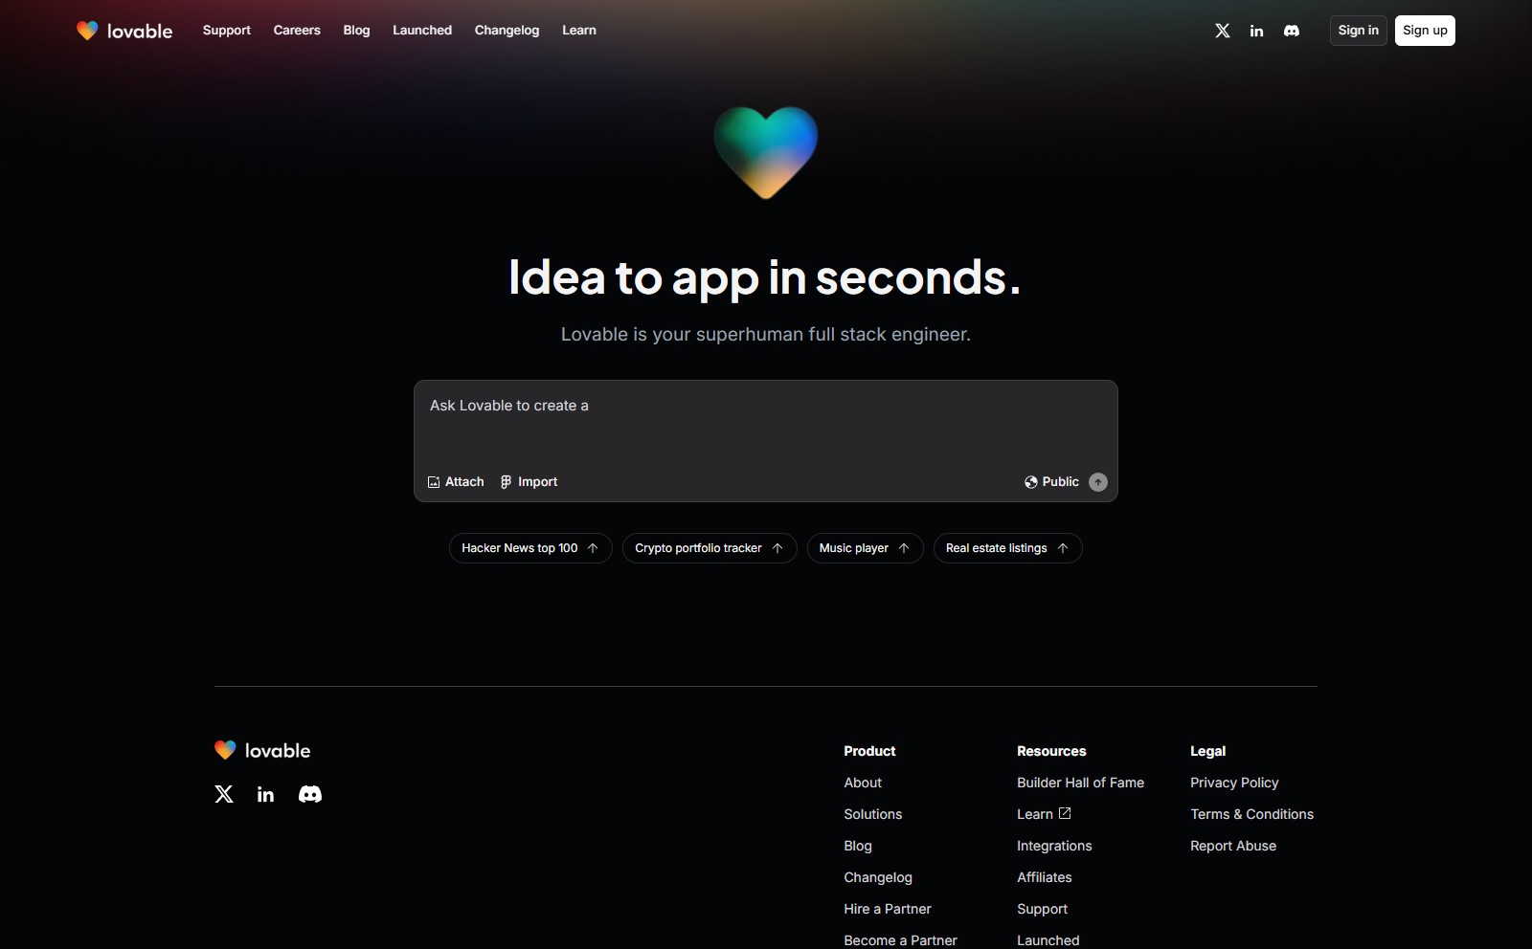
Task: Click the Sign in button
Action: point(1359,31)
